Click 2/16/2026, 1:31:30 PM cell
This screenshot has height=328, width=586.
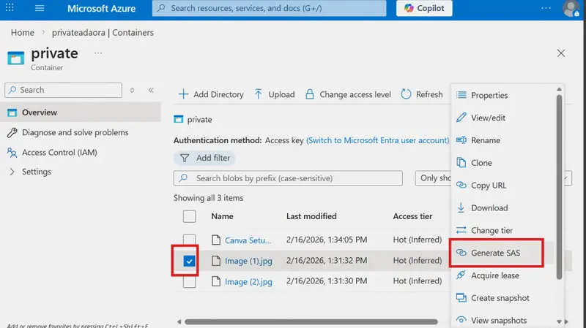[x=327, y=281]
